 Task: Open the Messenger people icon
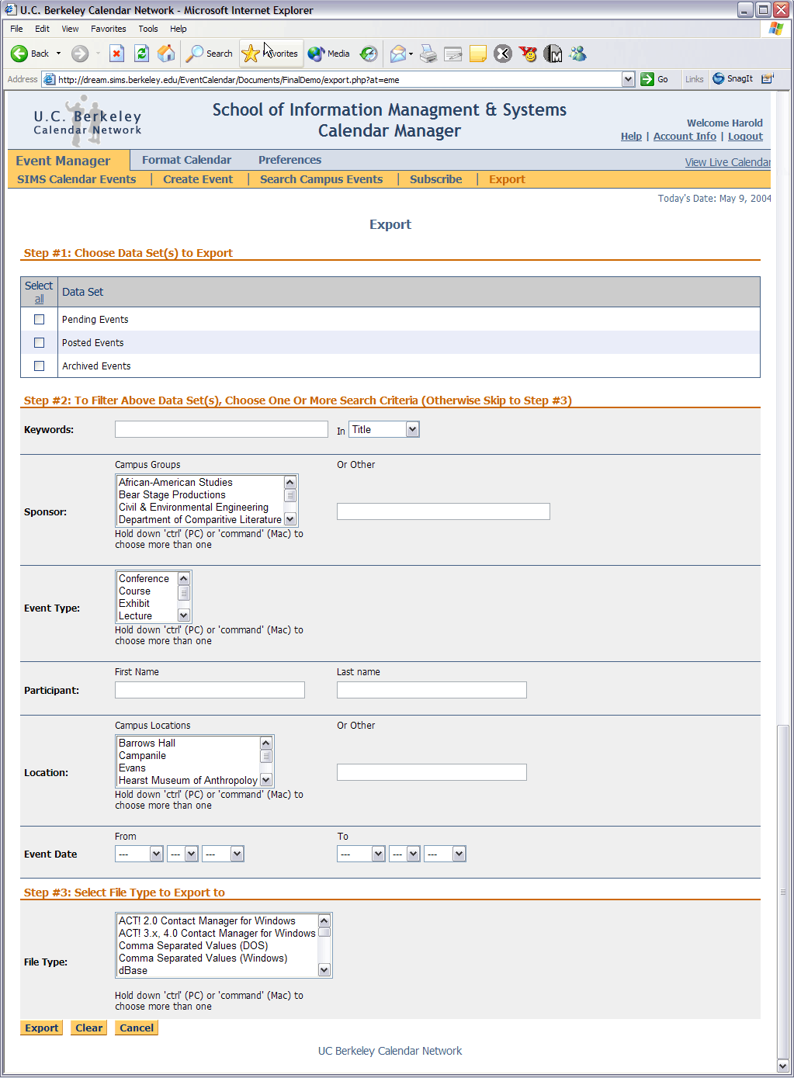(x=577, y=54)
